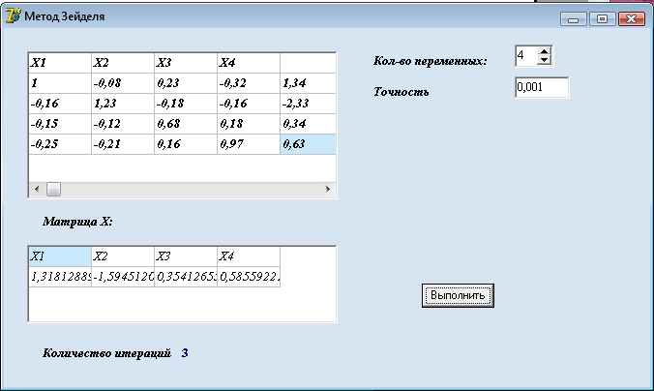The image size is (654, 391).
Task: Select the cell with value -0,12
Action: 123,124
